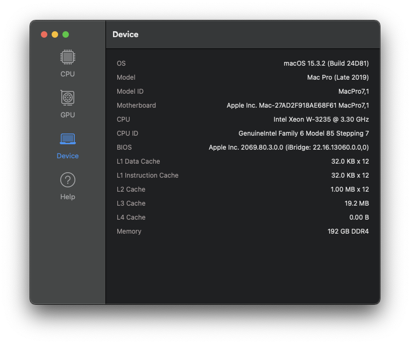
Task: Click the L3 Cache 19.2 MB value
Action: 356,203
